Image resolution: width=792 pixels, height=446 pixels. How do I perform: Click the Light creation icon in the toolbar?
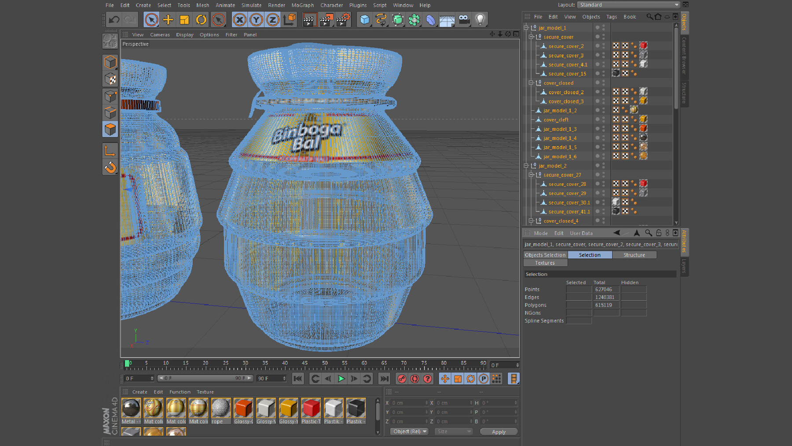(480, 19)
